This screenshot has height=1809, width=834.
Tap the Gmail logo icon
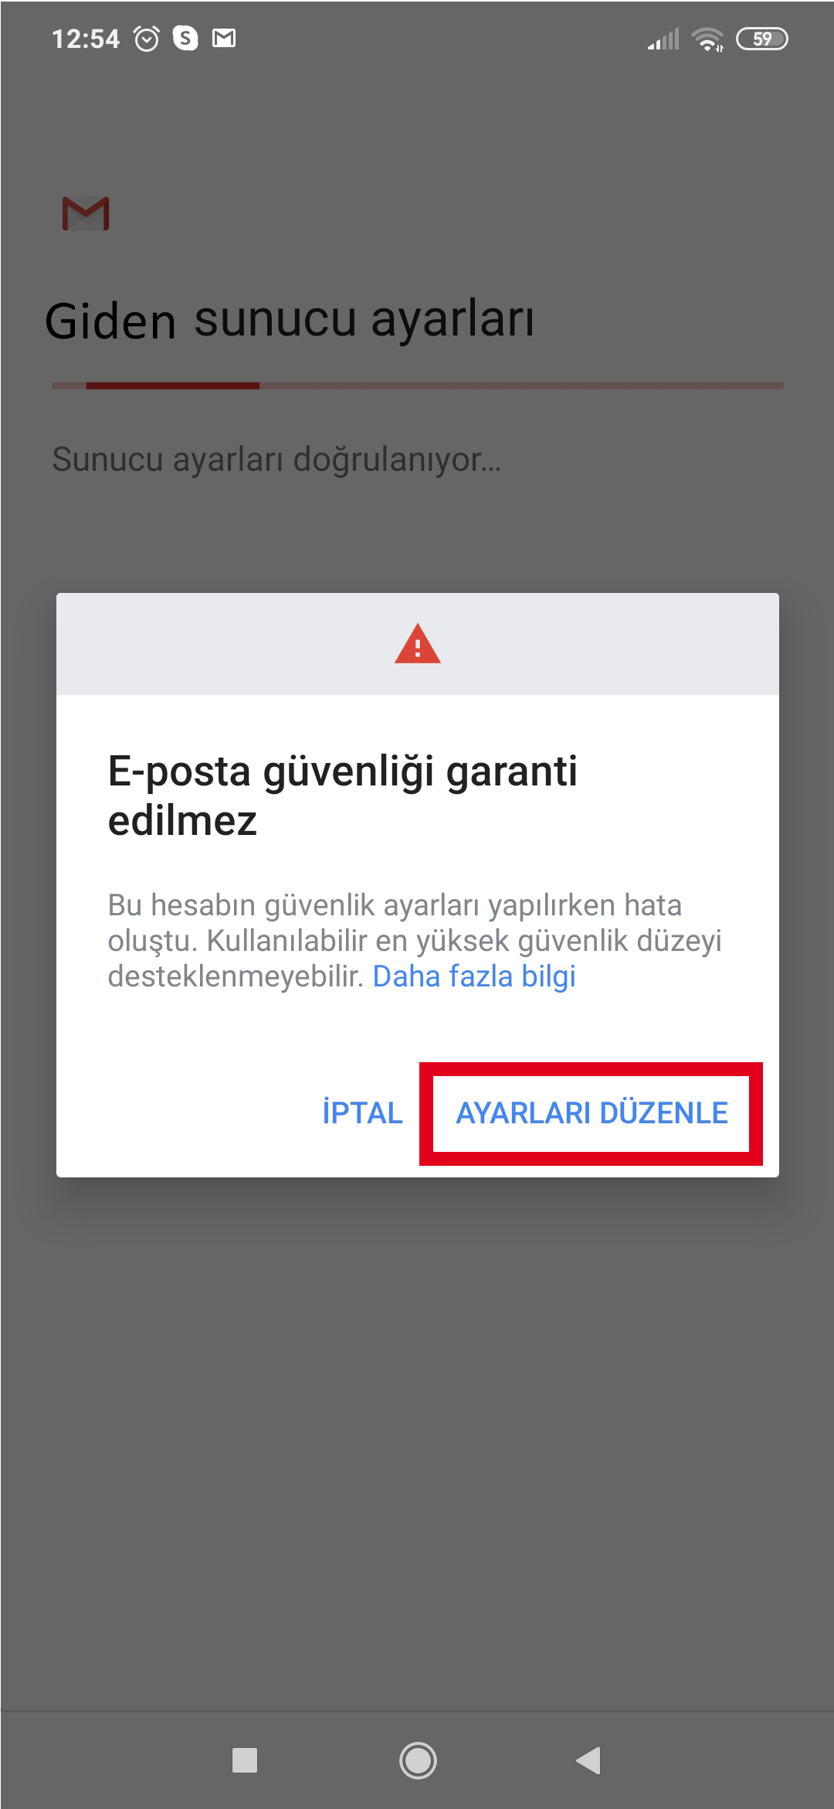tap(86, 214)
